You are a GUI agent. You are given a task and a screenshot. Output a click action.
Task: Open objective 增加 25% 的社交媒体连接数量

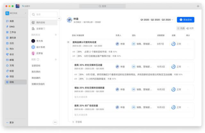point(89,88)
